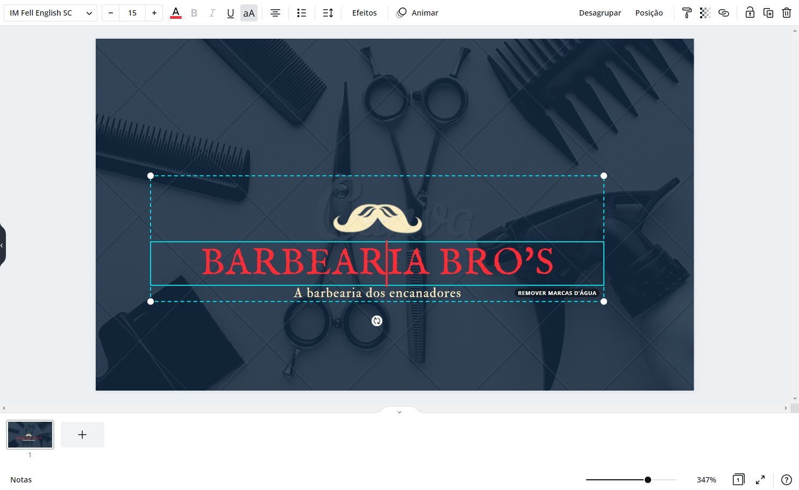Screen dimensions: 799x490
Task: Open the grid view page icon
Action: pos(739,480)
